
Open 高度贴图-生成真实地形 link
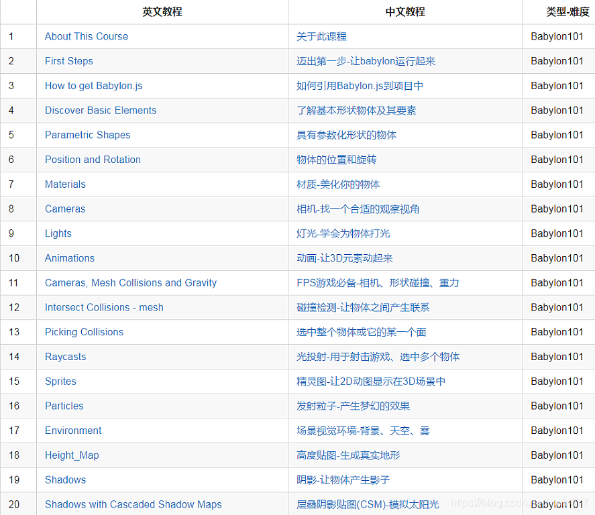point(348,455)
